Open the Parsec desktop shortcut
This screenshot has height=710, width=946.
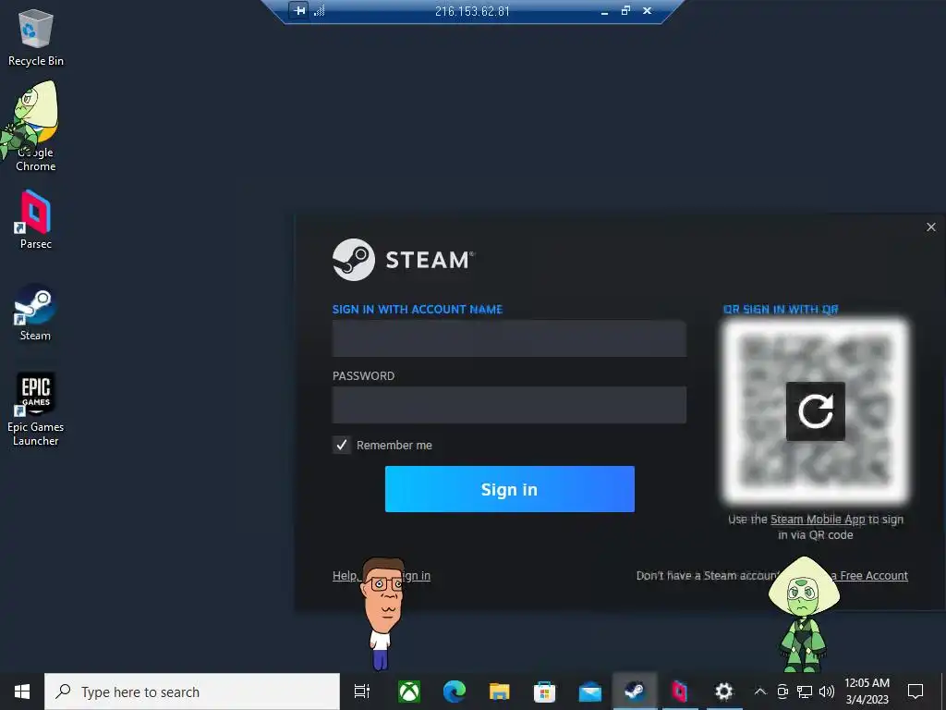pyautogui.click(x=36, y=220)
